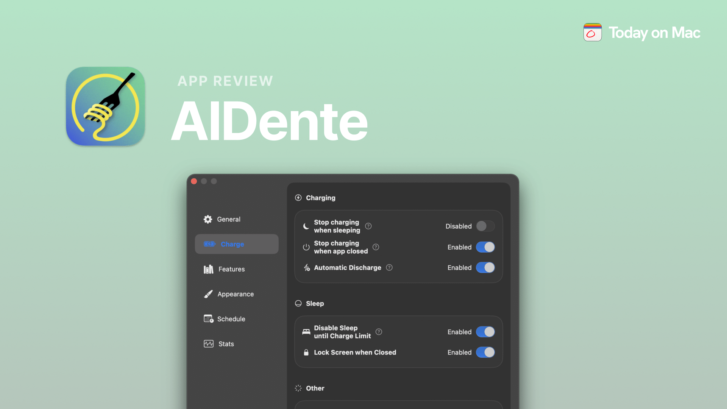Click the padlock icon beside Lock Screen

point(306,352)
